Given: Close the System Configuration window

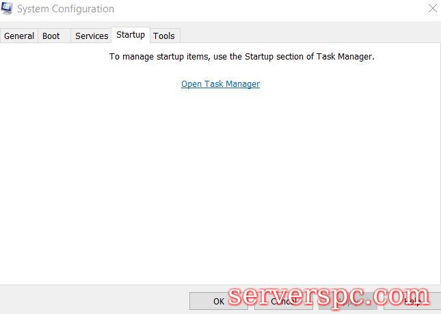Looking at the screenshot, I should pyautogui.click(x=432, y=9).
